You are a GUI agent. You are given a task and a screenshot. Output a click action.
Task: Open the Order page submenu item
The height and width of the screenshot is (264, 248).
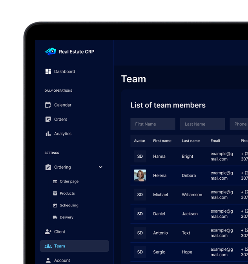tap(69, 181)
